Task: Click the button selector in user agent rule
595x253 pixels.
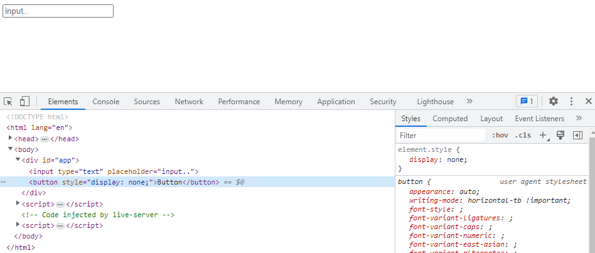Action: (x=409, y=181)
